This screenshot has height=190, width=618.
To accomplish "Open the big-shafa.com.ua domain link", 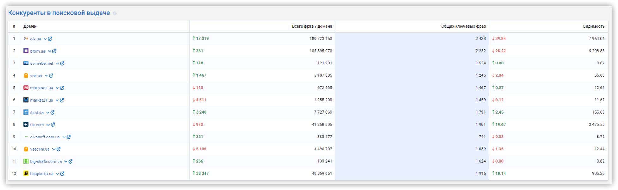I will coord(46,162).
